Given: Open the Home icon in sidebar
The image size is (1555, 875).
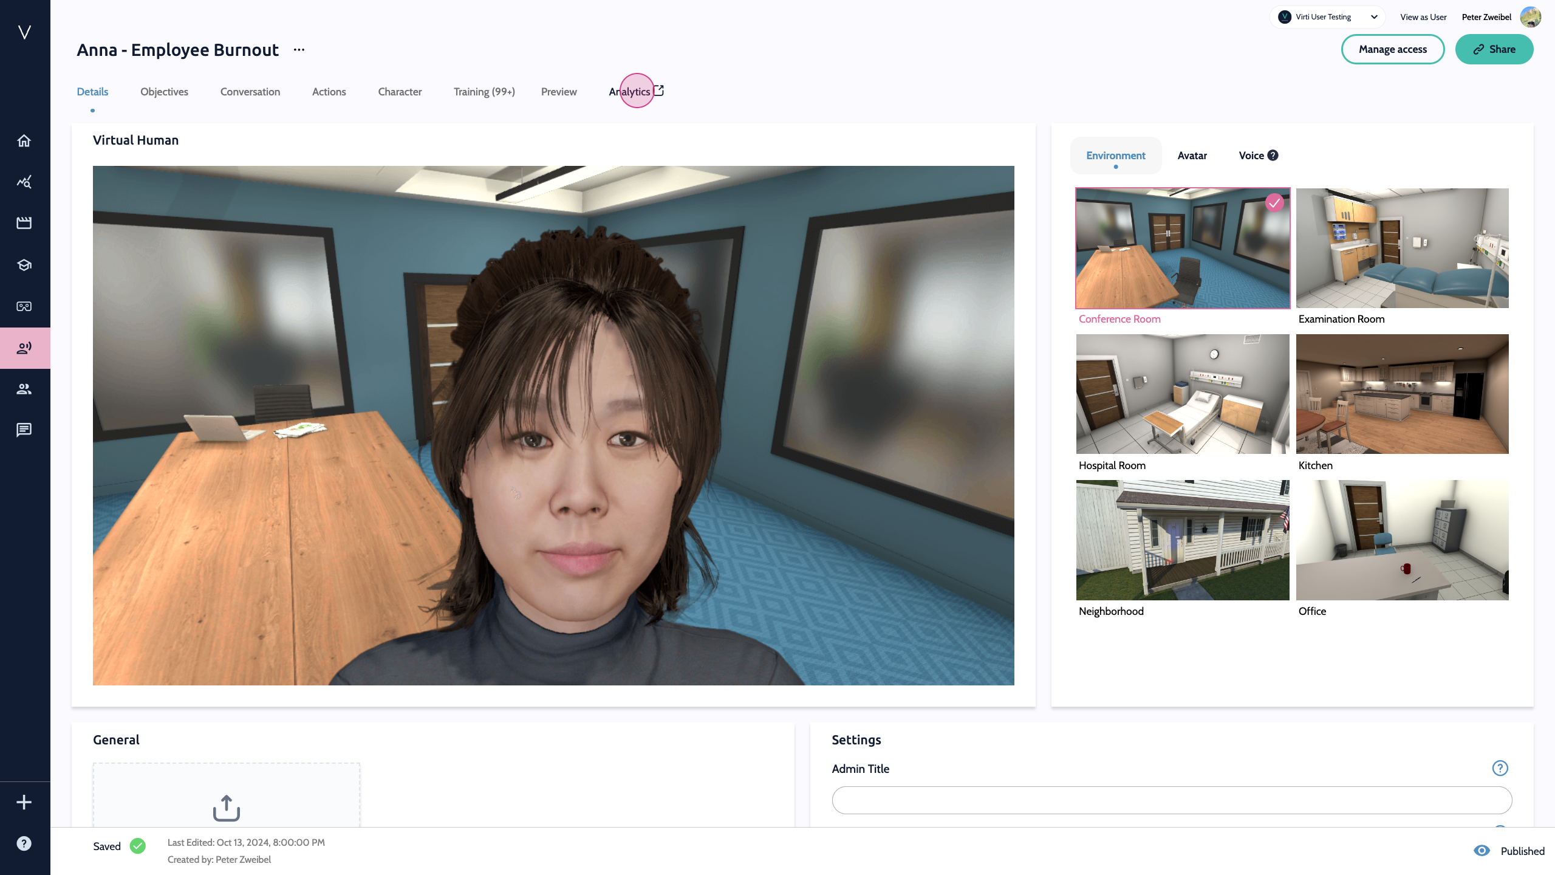Looking at the screenshot, I should (24, 141).
